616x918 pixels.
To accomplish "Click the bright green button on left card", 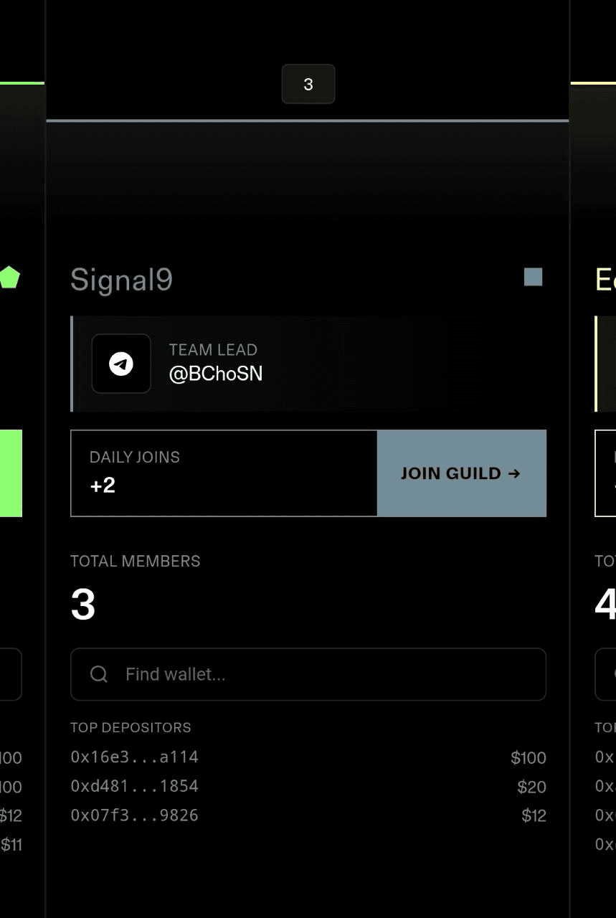I will pos(11,473).
